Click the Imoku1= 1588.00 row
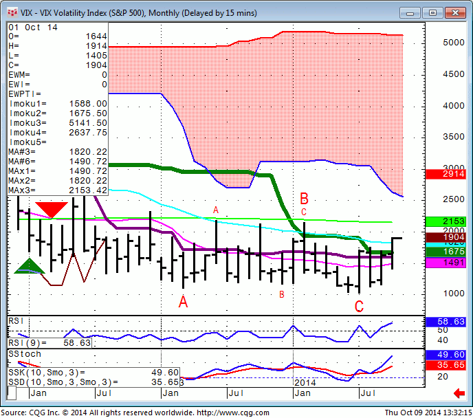 tap(58, 104)
